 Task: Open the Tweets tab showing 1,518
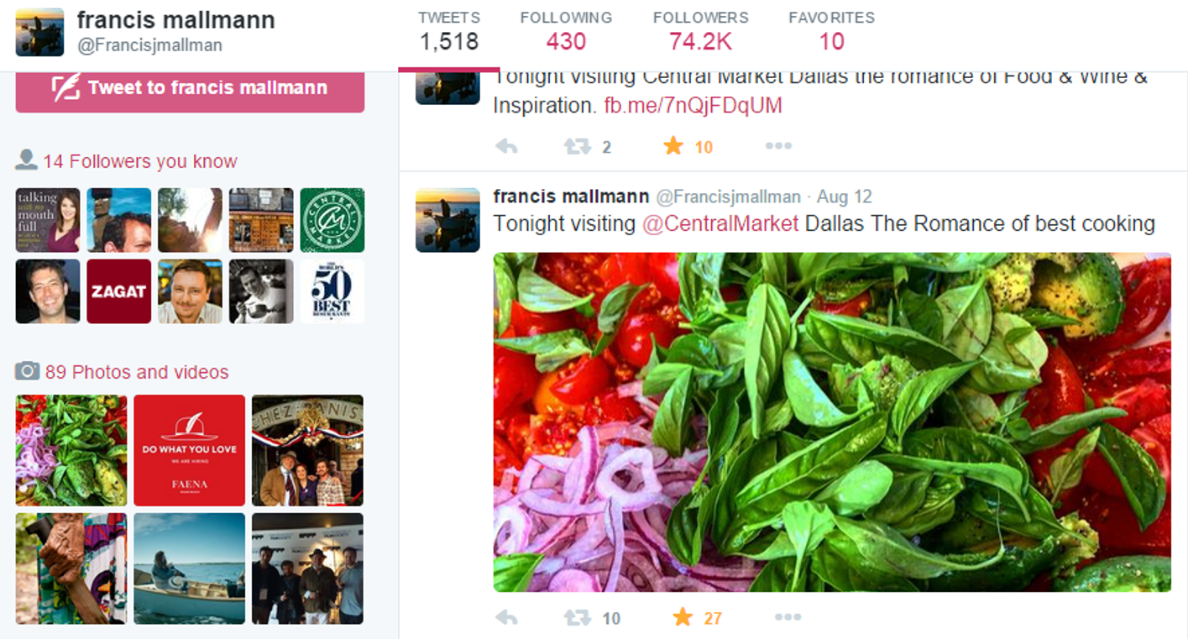(x=449, y=31)
